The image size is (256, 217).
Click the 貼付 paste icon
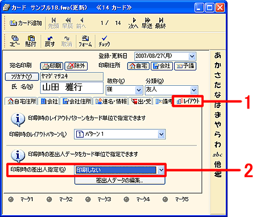[x=31, y=41]
